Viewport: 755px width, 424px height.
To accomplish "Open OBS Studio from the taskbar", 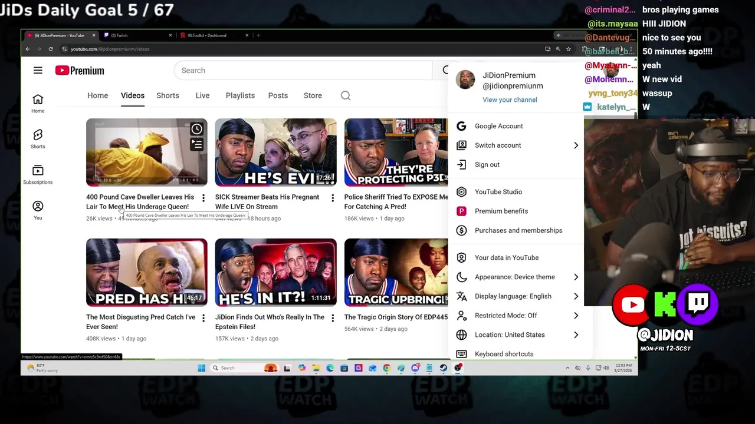I will point(458,368).
